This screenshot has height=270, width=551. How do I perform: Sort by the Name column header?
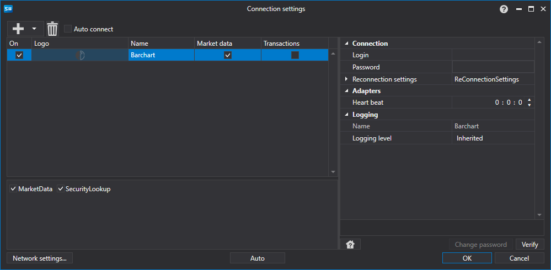[161, 44]
